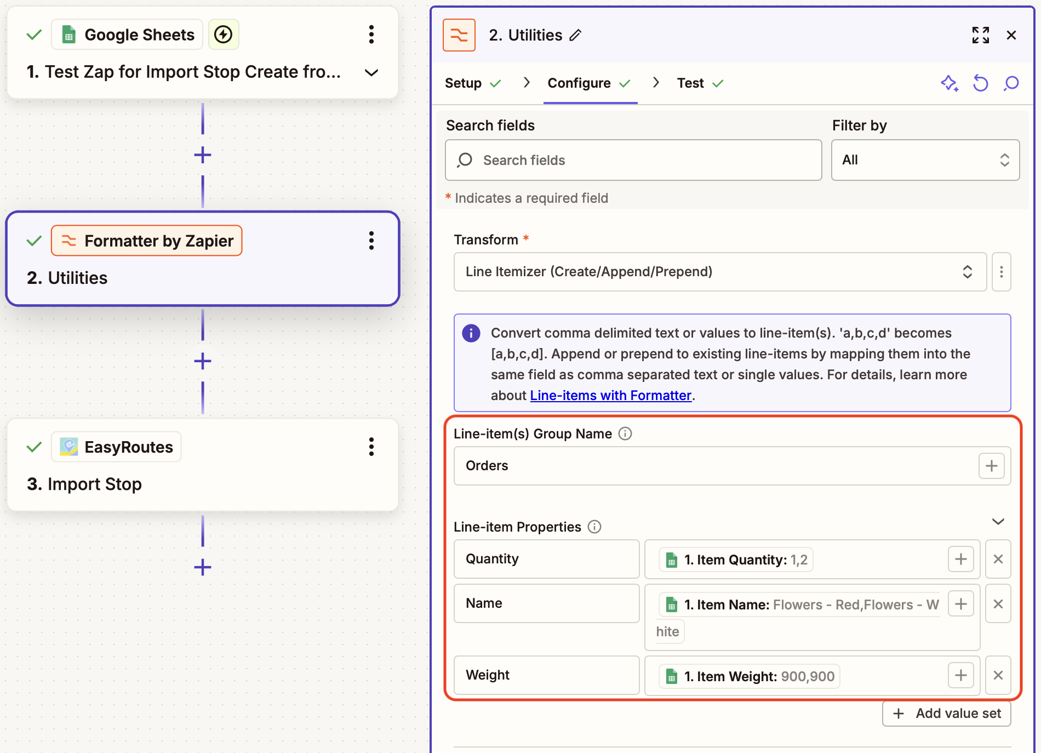Rename the Utilities step with pencil icon
Image resolution: width=1041 pixels, height=753 pixels.
click(x=575, y=36)
